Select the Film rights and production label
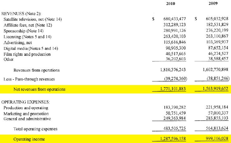 [x=27, y=54]
